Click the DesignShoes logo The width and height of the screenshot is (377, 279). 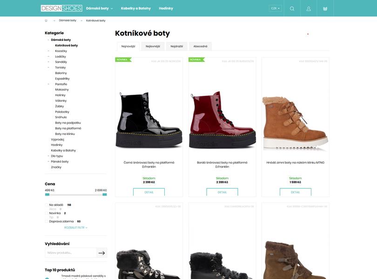point(61,8)
